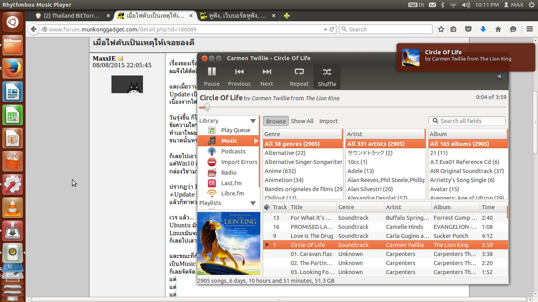
Task: Open search magnifier options icon
Action: [x=435, y=121]
